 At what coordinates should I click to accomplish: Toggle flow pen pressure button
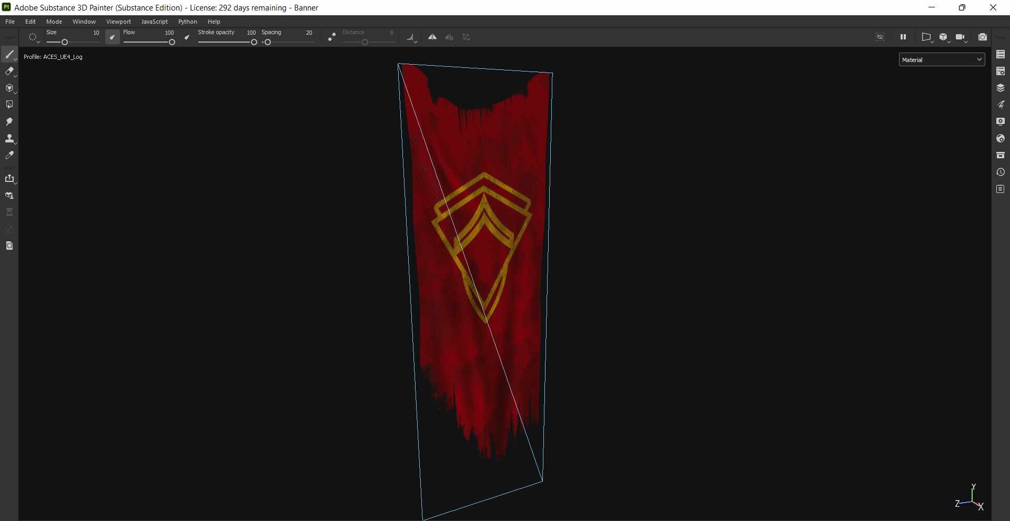(187, 37)
